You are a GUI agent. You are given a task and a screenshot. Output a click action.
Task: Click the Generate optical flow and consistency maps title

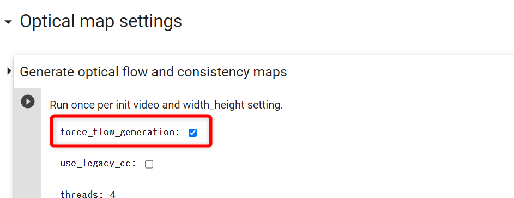(x=153, y=72)
